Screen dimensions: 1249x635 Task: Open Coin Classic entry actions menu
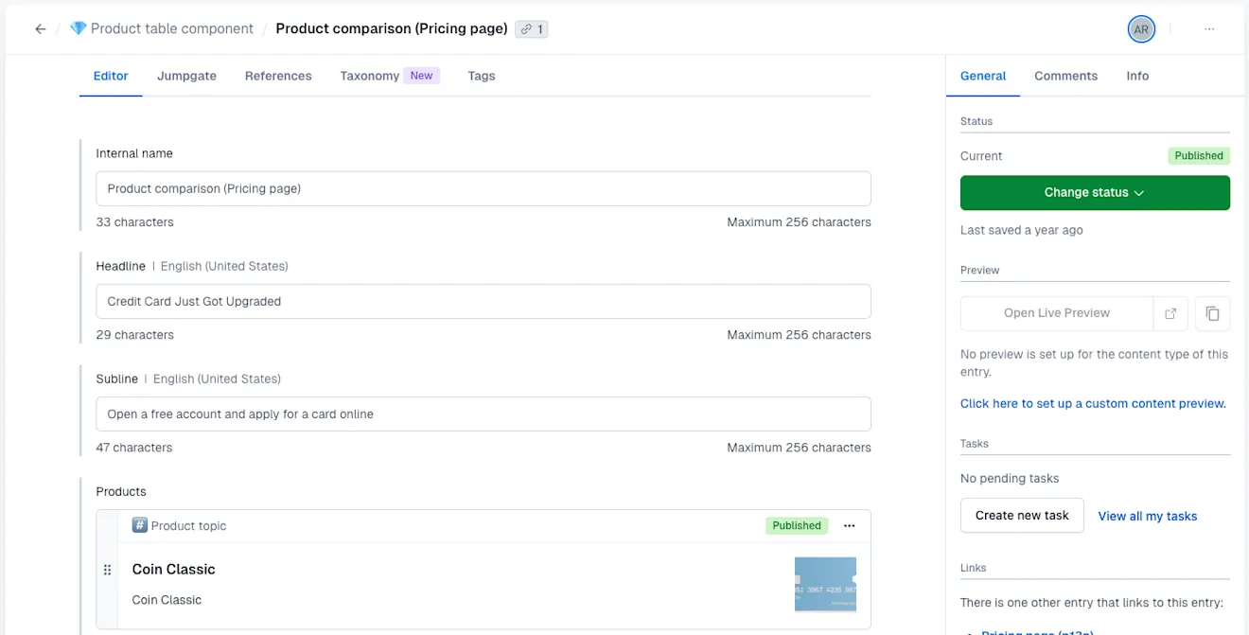click(849, 526)
